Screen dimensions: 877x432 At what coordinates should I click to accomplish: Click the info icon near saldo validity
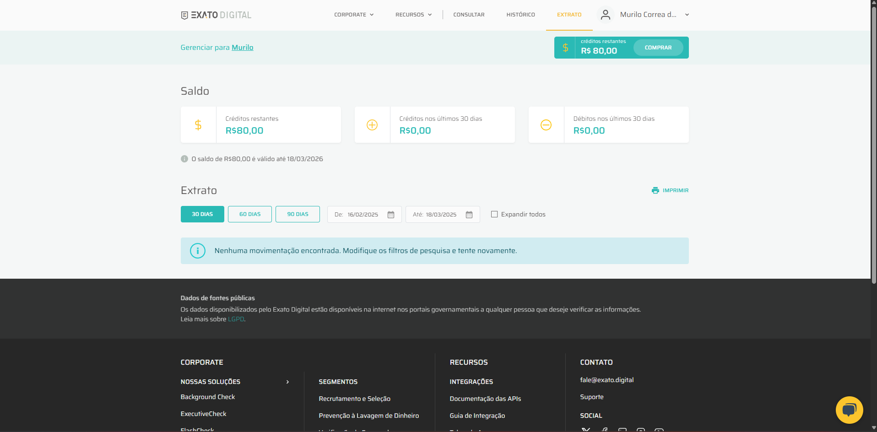coord(184,159)
